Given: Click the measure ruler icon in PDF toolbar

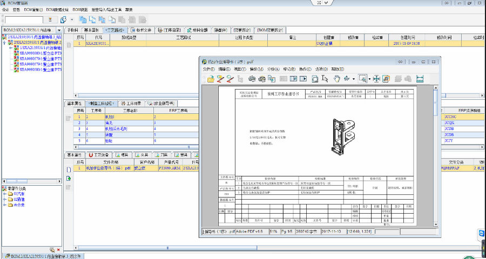Looking at the screenshot, I should click(x=420, y=79).
